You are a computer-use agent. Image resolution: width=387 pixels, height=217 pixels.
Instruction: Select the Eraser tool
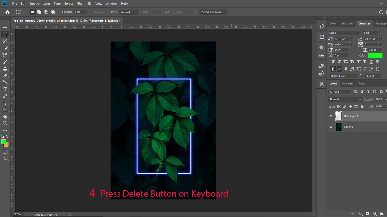(x=5, y=75)
